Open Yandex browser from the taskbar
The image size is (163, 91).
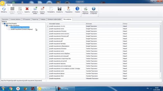[x=18, y=89]
